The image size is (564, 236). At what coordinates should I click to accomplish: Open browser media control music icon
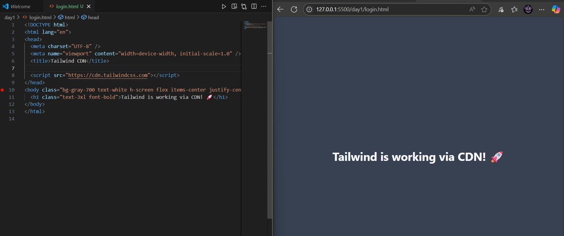tap(501, 9)
